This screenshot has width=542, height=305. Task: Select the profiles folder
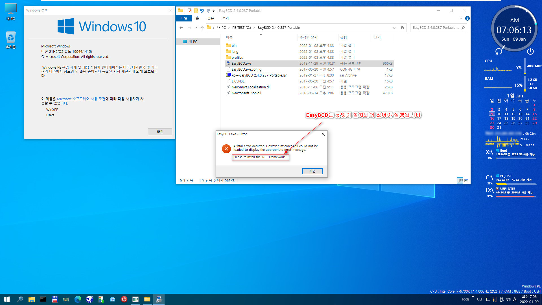pos(309,57)
